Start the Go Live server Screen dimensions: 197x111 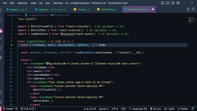[155, 109]
